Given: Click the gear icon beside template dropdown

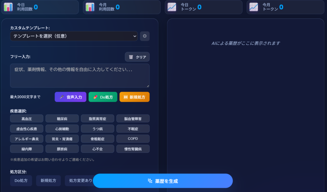Looking at the screenshot, I should click(145, 36).
